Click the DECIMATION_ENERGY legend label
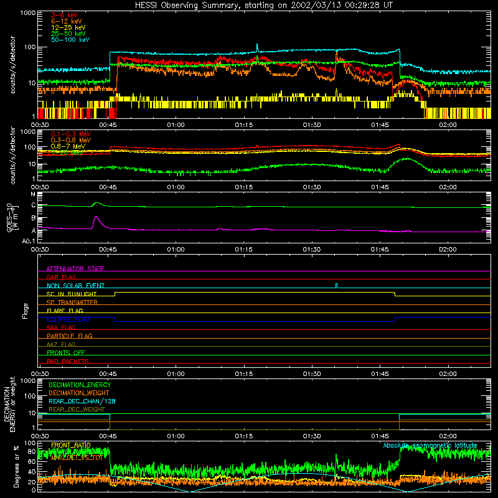The image size is (498, 498). pos(80,385)
